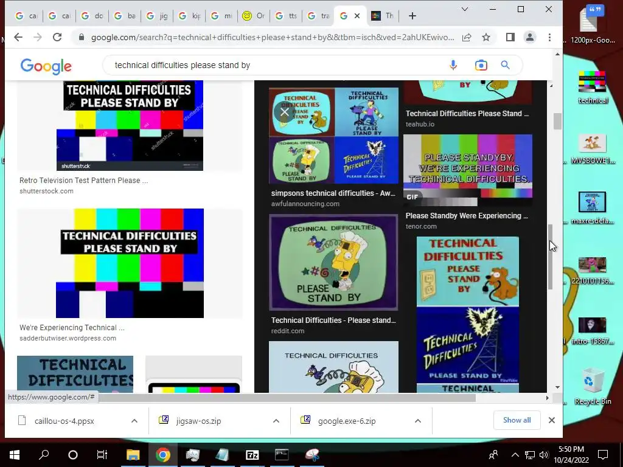The width and height of the screenshot is (623, 467).
Task: Expand options for caillou-os-4.ppsx download
Action: pyautogui.click(x=134, y=421)
